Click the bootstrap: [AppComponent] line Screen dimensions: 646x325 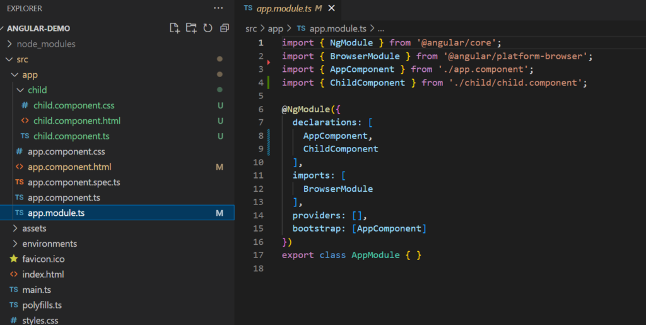click(x=359, y=228)
